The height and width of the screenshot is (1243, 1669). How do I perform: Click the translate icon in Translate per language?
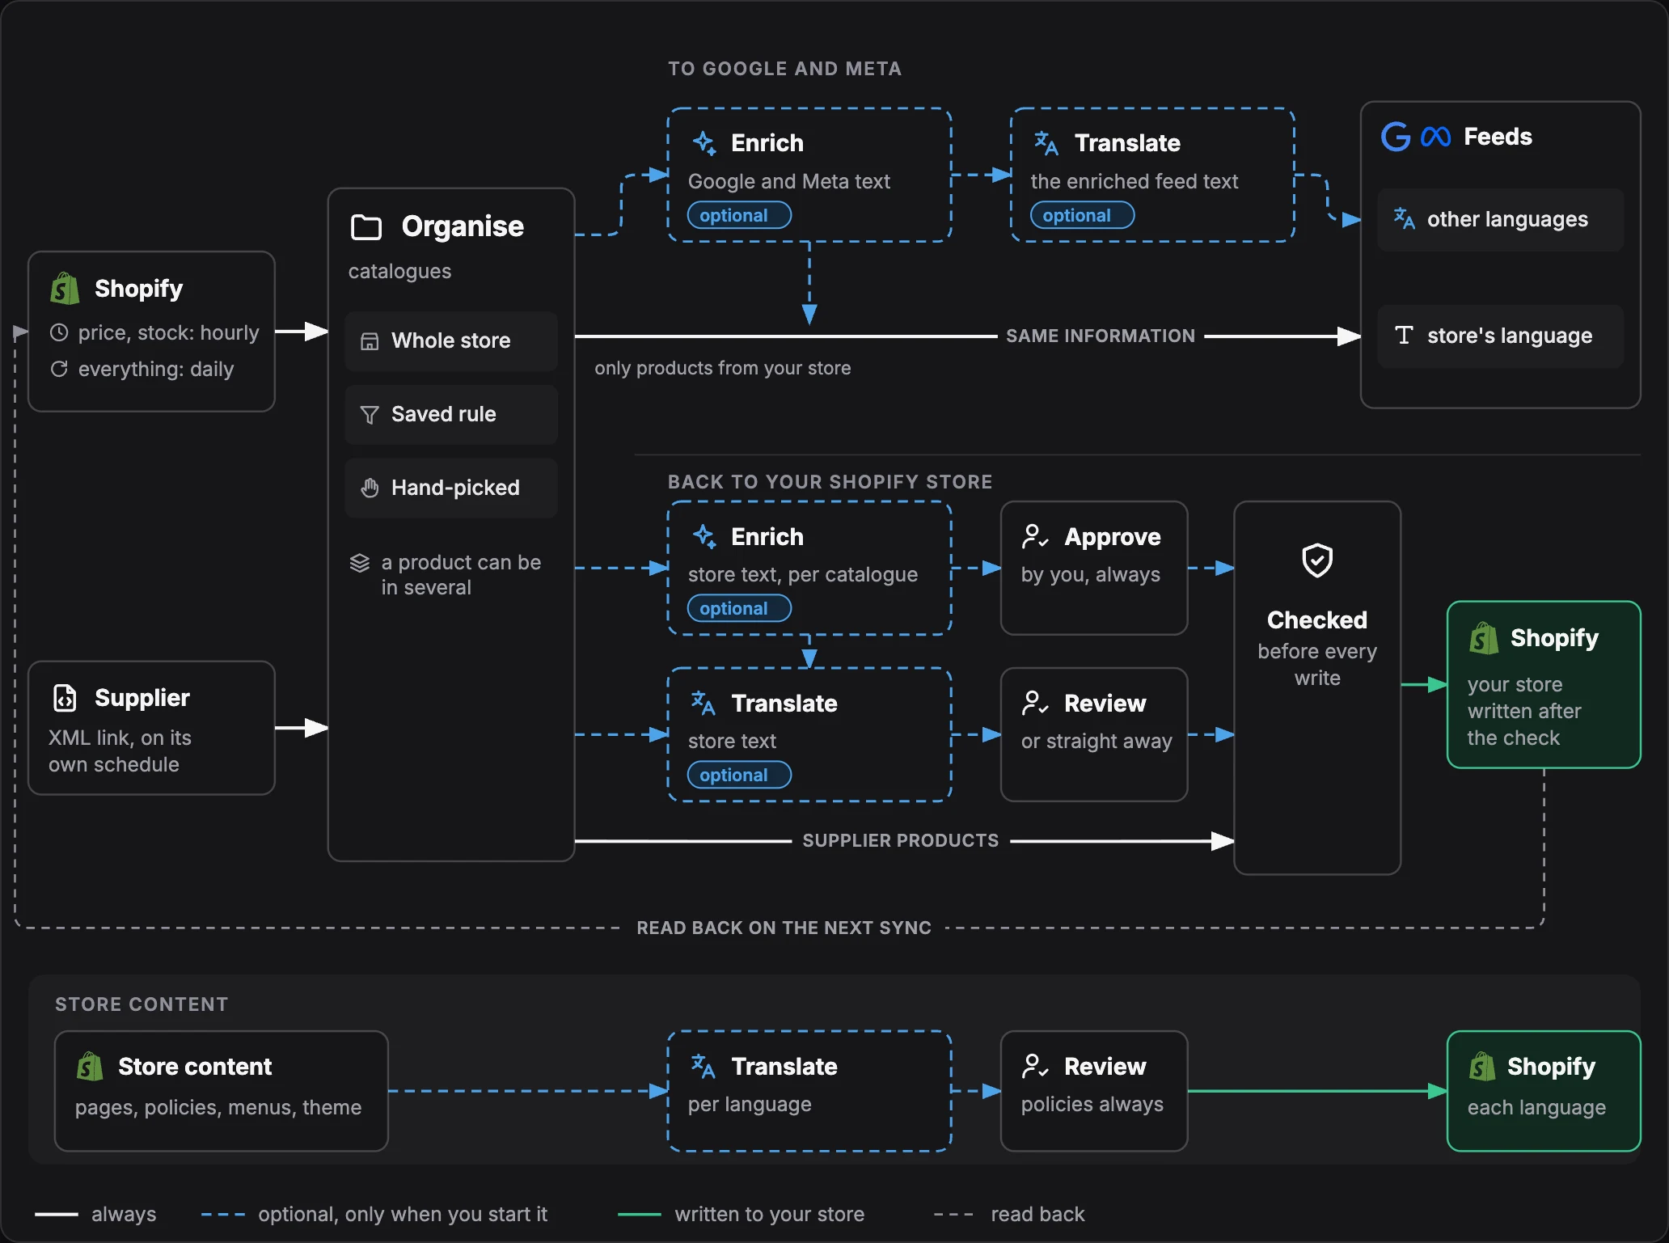[x=704, y=1066]
